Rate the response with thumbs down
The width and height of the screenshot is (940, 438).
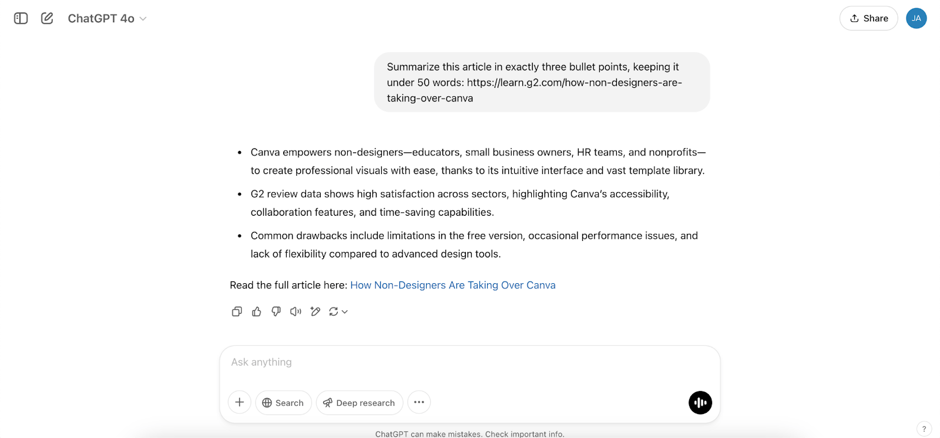[x=276, y=311]
